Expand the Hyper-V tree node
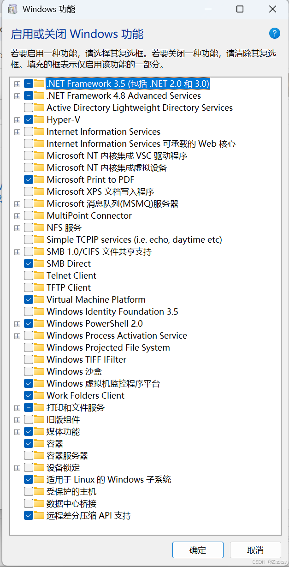Screen dimensions: 289x567 pos(17,120)
